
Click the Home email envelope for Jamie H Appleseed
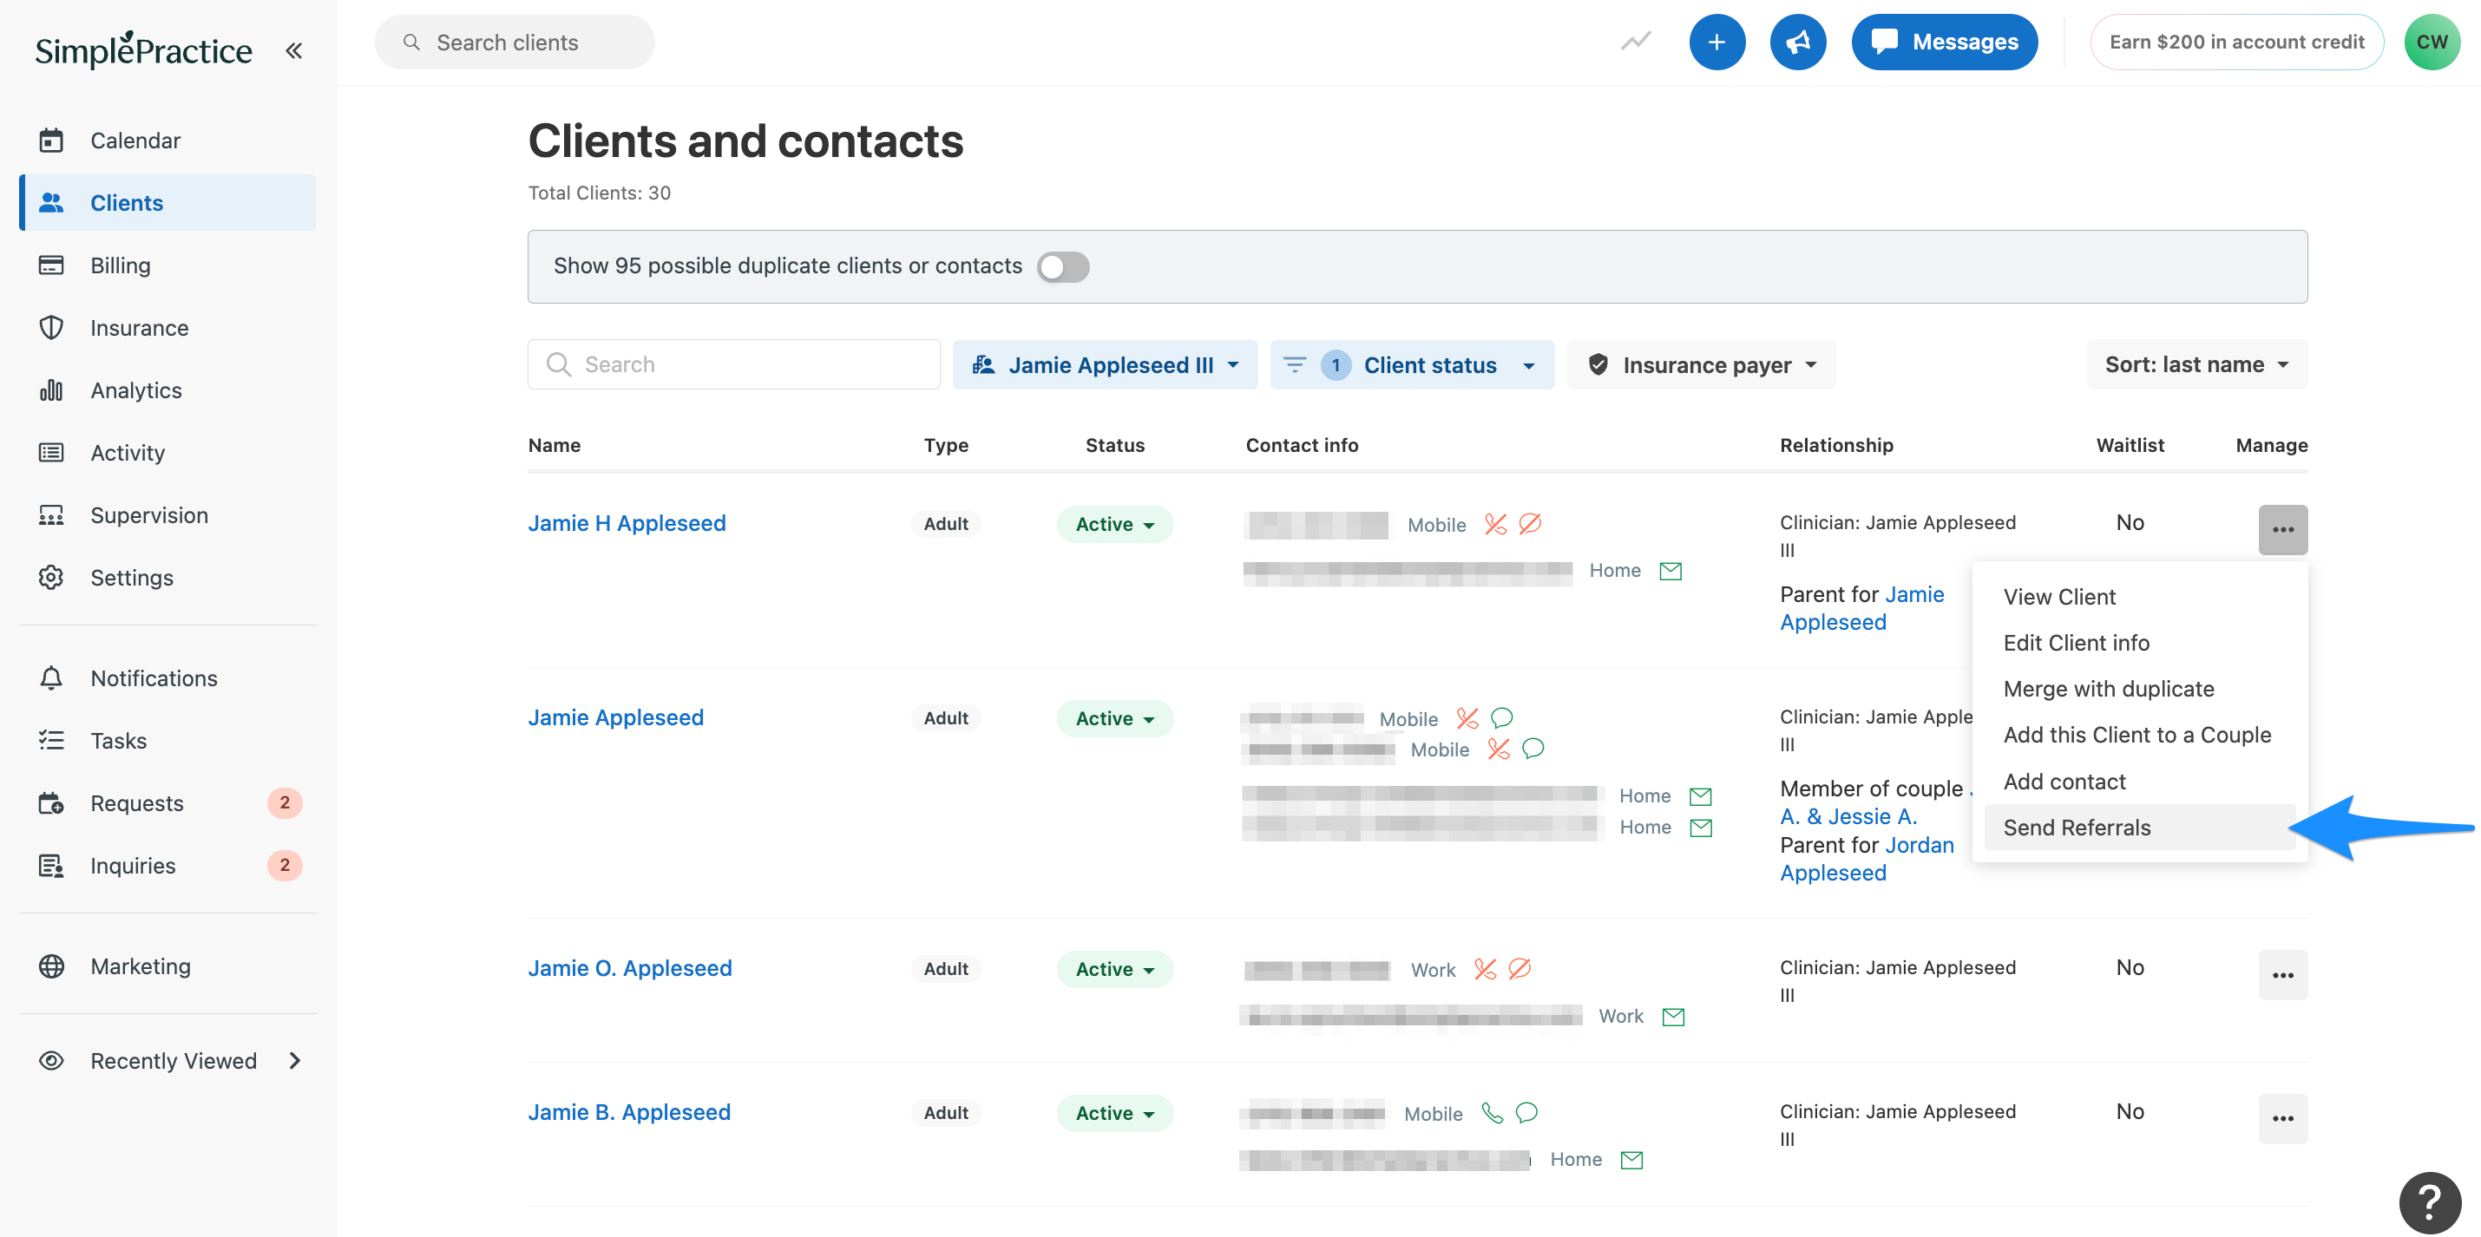point(1670,571)
